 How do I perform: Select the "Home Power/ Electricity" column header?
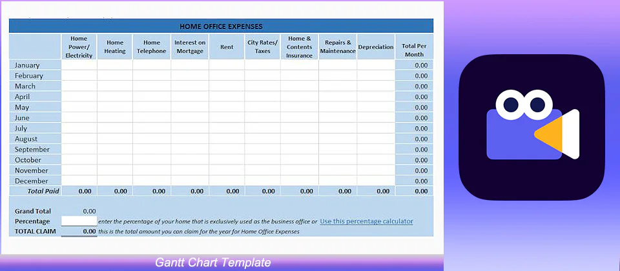pyautogui.click(x=79, y=47)
